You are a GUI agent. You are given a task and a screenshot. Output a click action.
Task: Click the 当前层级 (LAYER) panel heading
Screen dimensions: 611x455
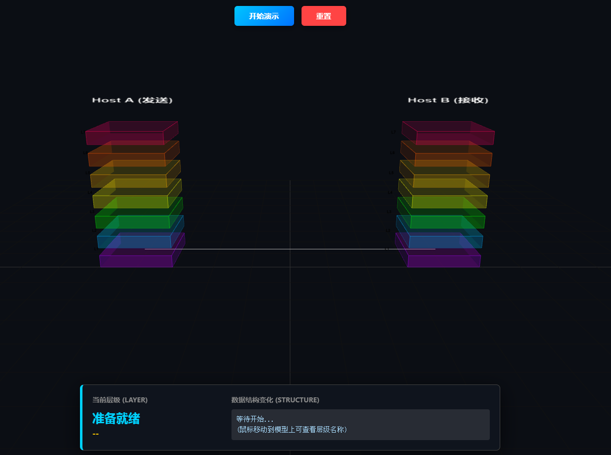coord(119,400)
